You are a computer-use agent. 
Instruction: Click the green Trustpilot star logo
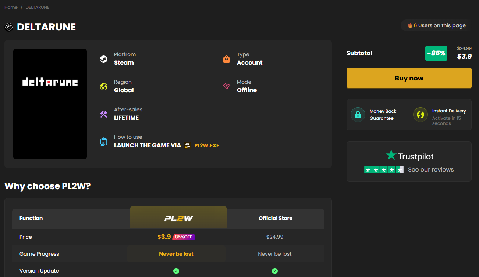click(391, 155)
